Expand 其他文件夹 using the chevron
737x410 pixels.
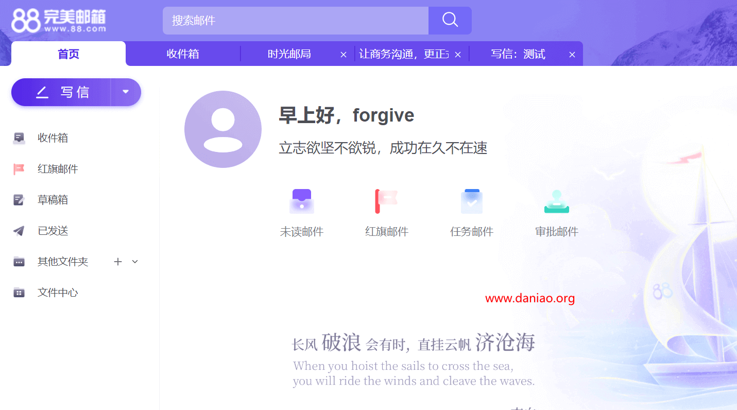pyautogui.click(x=135, y=262)
